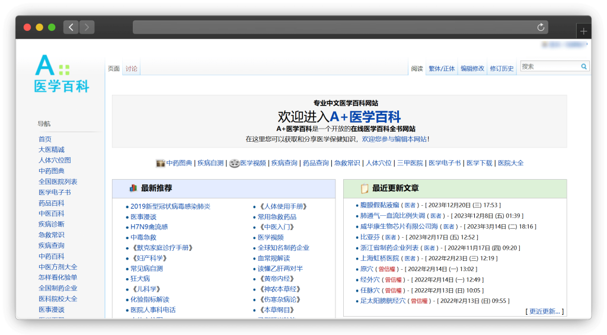
Task: Switch to the 讨论 tab
Action: click(131, 69)
